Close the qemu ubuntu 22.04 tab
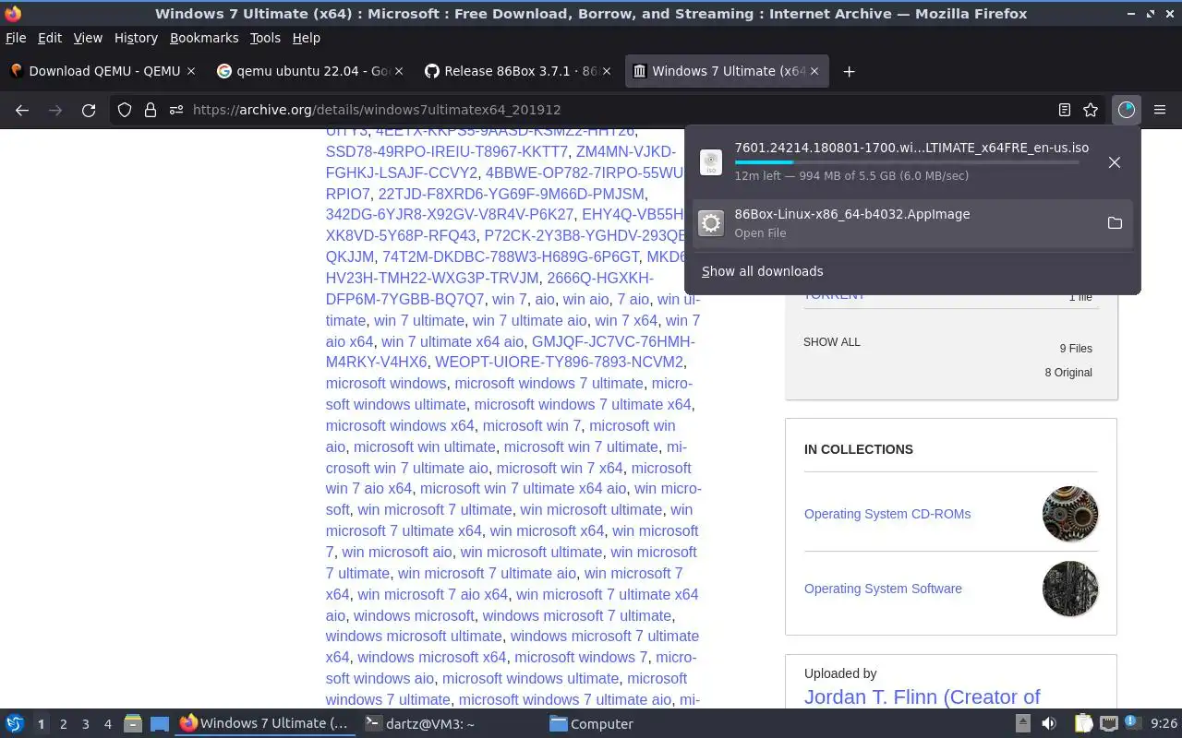Image resolution: width=1182 pixels, height=738 pixels. click(399, 71)
